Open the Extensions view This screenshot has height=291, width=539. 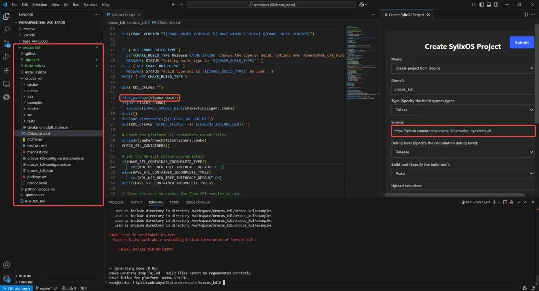(6, 70)
